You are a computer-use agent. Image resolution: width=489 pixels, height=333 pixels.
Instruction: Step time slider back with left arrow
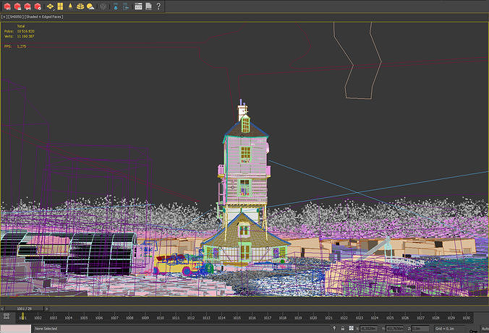pyautogui.click(x=2, y=308)
